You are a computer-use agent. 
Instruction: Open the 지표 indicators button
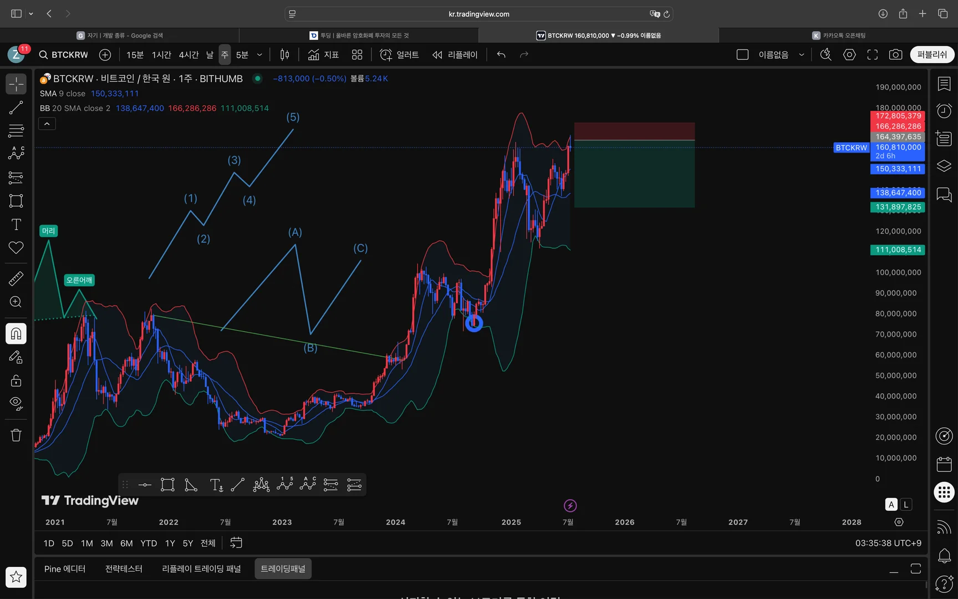[x=324, y=54]
